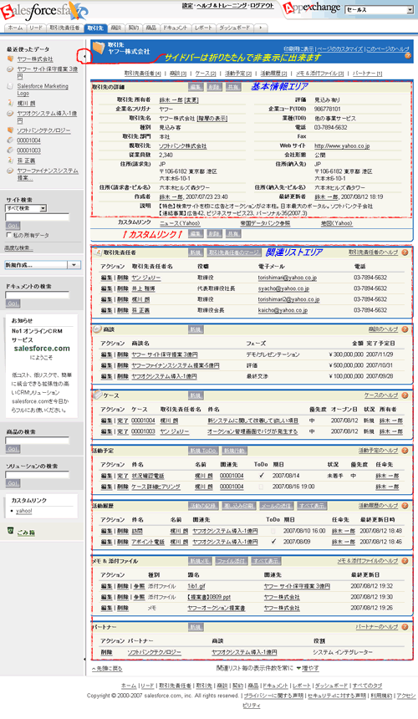
Task: Click the ごみ箱 trash icon in the sidebar
Action: 11,531
